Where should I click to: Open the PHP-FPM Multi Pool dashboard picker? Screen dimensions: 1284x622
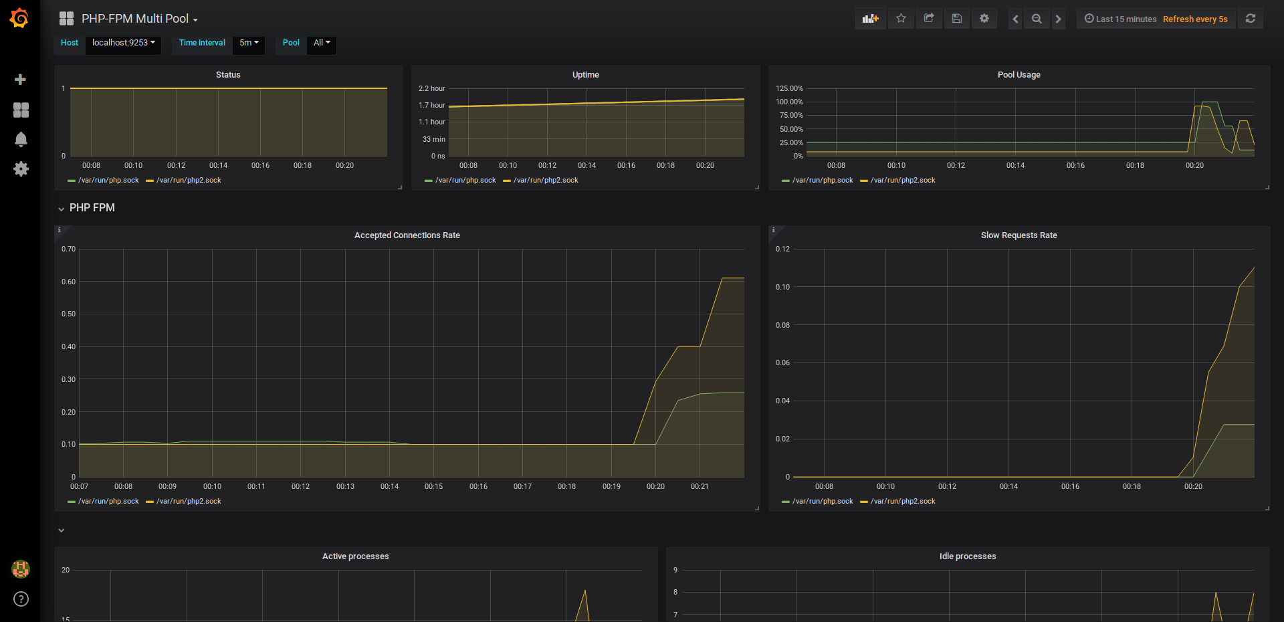[140, 19]
